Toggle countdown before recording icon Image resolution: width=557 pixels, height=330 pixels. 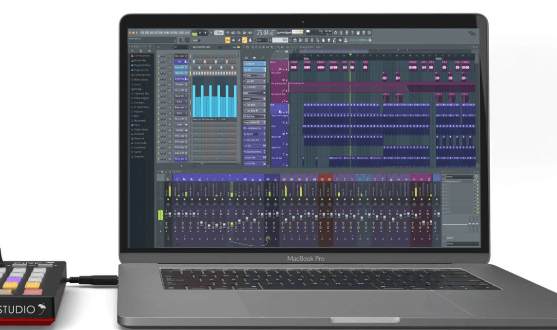(x=239, y=33)
